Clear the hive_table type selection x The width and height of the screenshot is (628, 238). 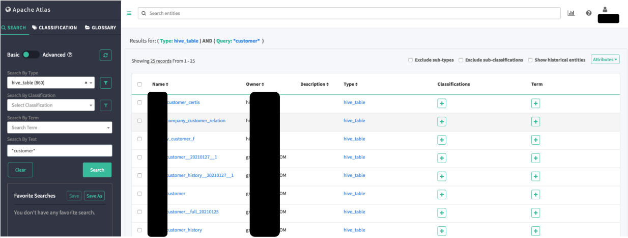[86, 83]
